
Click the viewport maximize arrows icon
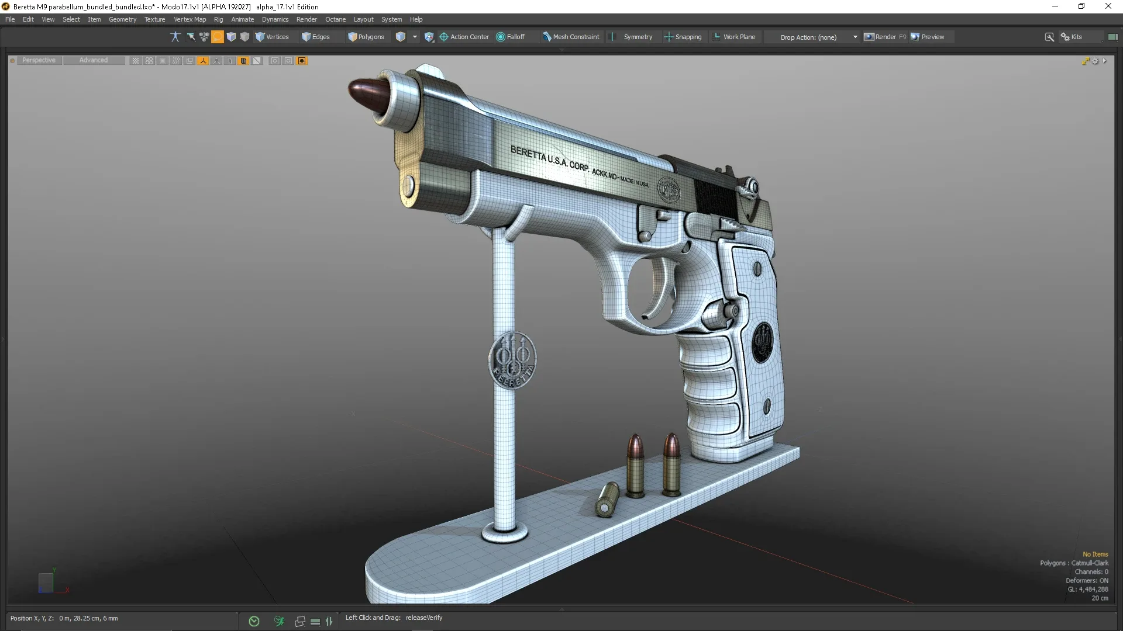pos(1086,61)
